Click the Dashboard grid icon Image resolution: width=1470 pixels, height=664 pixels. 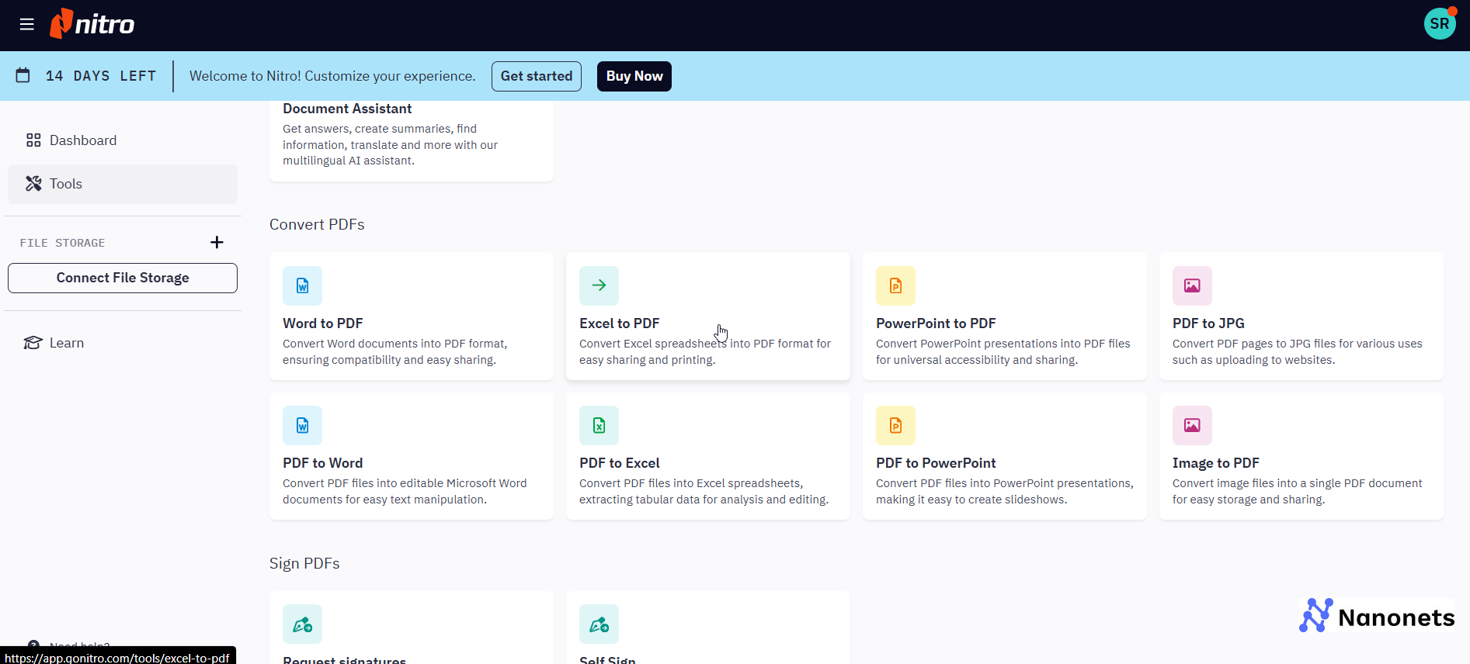coord(33,140)
